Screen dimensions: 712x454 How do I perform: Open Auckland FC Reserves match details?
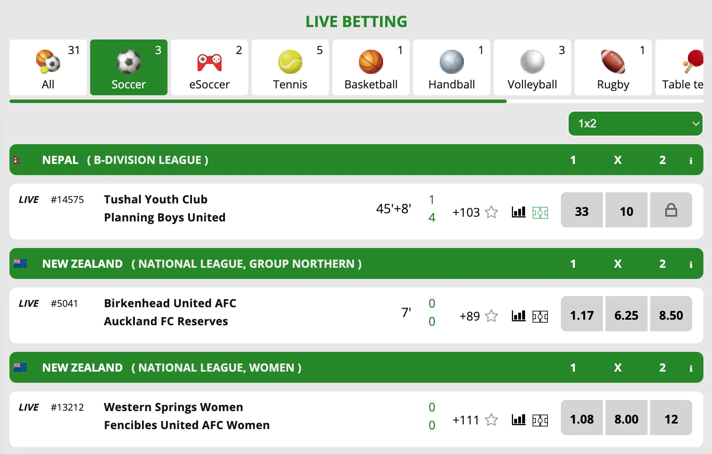166,321
